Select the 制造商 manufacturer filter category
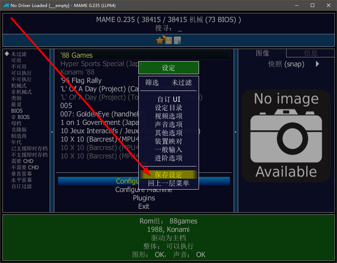Image resolution: width=337 pixels, height=263 pixels. 19,136
